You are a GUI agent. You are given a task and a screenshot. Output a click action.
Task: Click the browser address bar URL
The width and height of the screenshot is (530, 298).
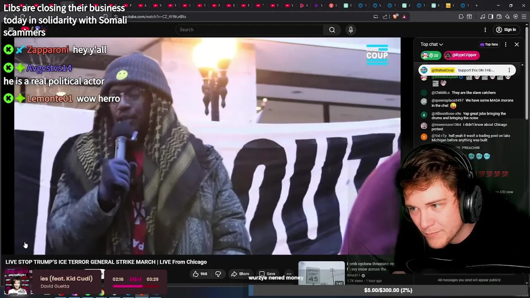[156, 17]
